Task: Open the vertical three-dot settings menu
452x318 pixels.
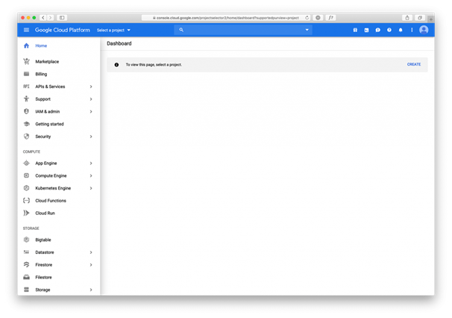Action: point(412,30)
